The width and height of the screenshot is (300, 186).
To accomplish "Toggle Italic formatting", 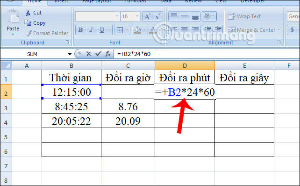I will (91, 30).
